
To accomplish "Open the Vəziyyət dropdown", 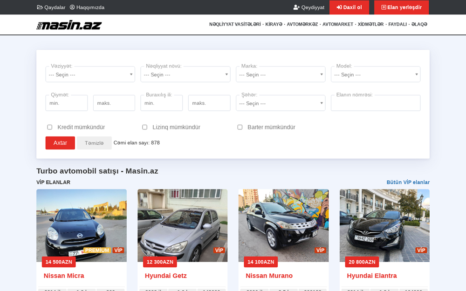I will [x=90, y=74].
